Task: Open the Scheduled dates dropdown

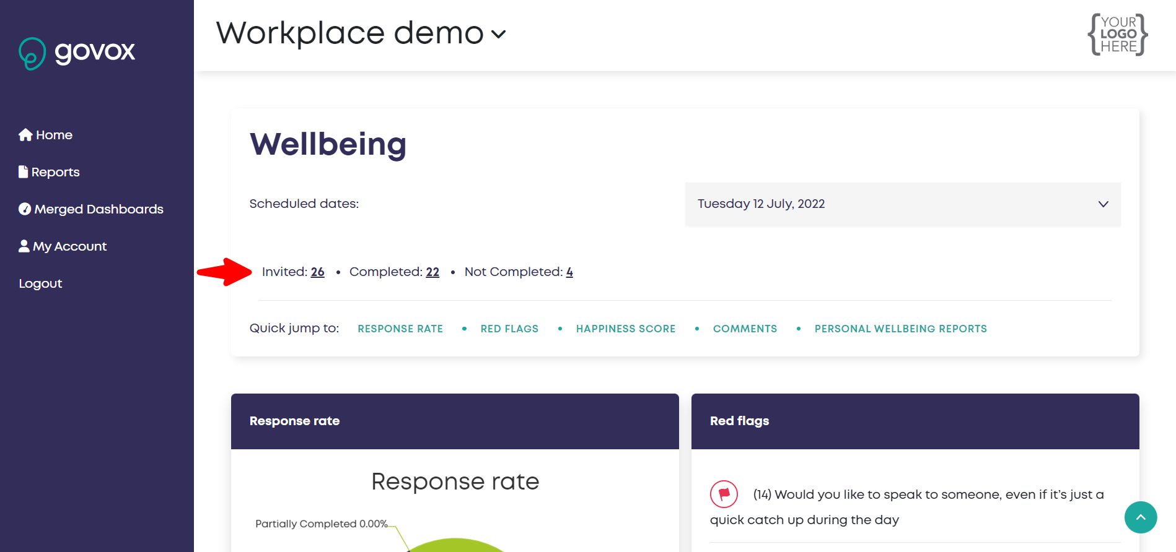Action: click(x=903, y=204)
